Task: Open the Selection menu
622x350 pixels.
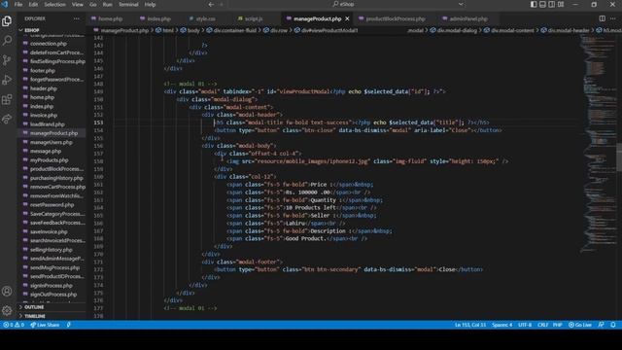Action: 54,4
